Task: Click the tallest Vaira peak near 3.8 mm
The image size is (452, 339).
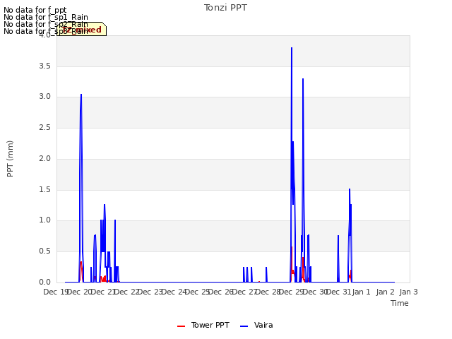Action: [x=292, y=48]
